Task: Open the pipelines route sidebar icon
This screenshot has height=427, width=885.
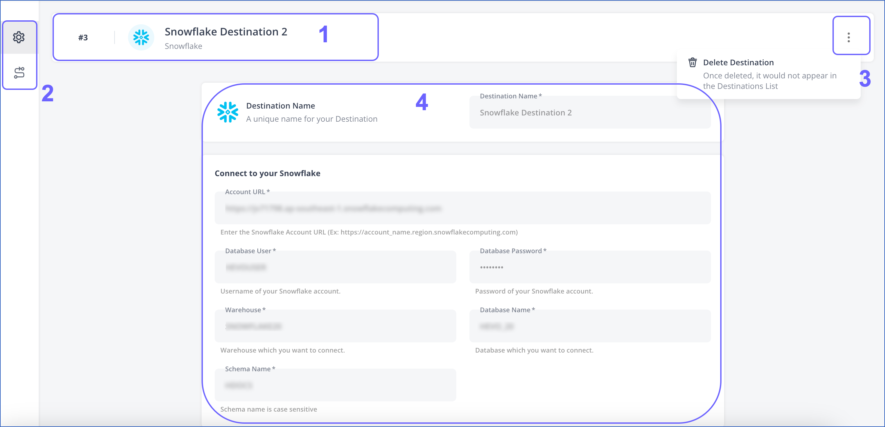Action: (x=19, y=72)
